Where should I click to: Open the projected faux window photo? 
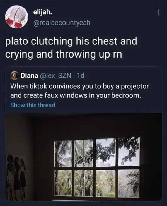coord(83,156)
